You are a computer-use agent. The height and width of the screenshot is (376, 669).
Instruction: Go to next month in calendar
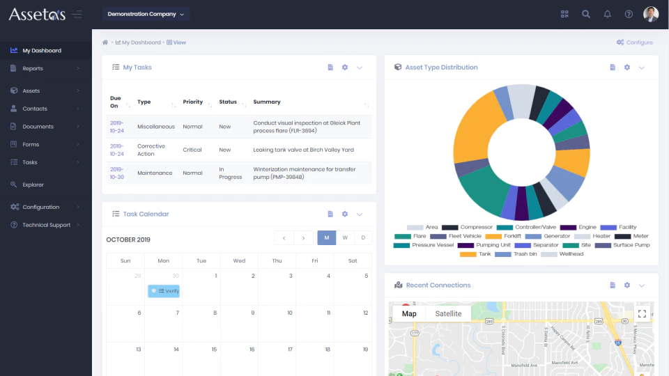coord(303,238)
